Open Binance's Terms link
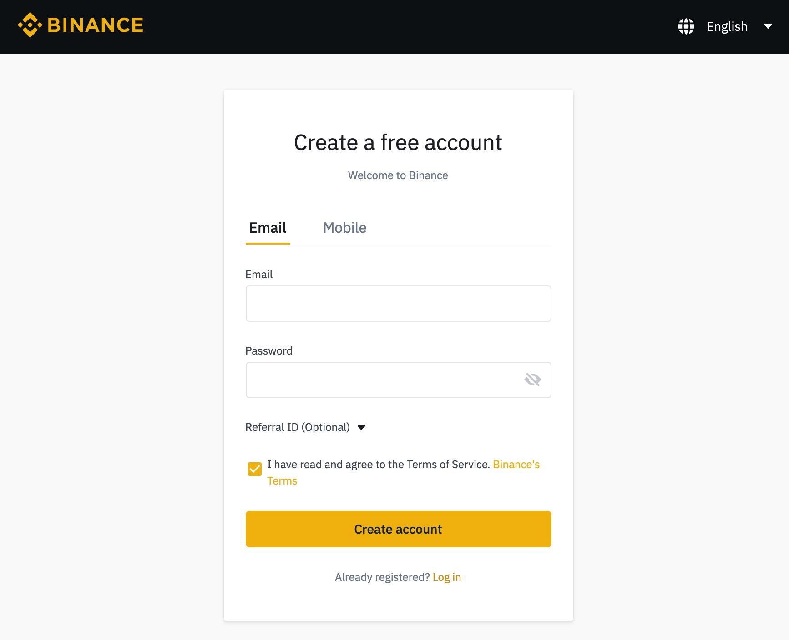This screenshot has height=640, width=789. point(516,464)
